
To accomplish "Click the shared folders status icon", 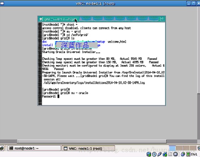I will click(x=170, y=154).
